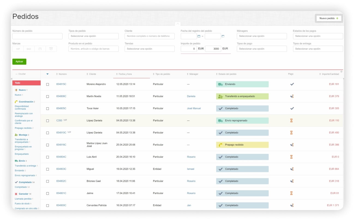The image size is (355, 221).
Task: Open the bulk selection arrow in table header
Action: (47, 74)
